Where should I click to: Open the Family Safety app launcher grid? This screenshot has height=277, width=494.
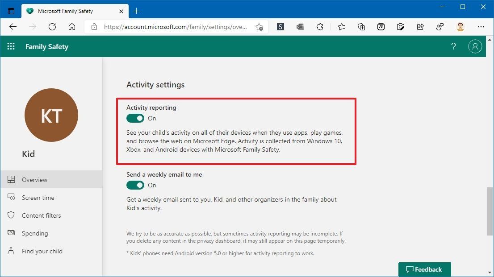pos(11,46)
